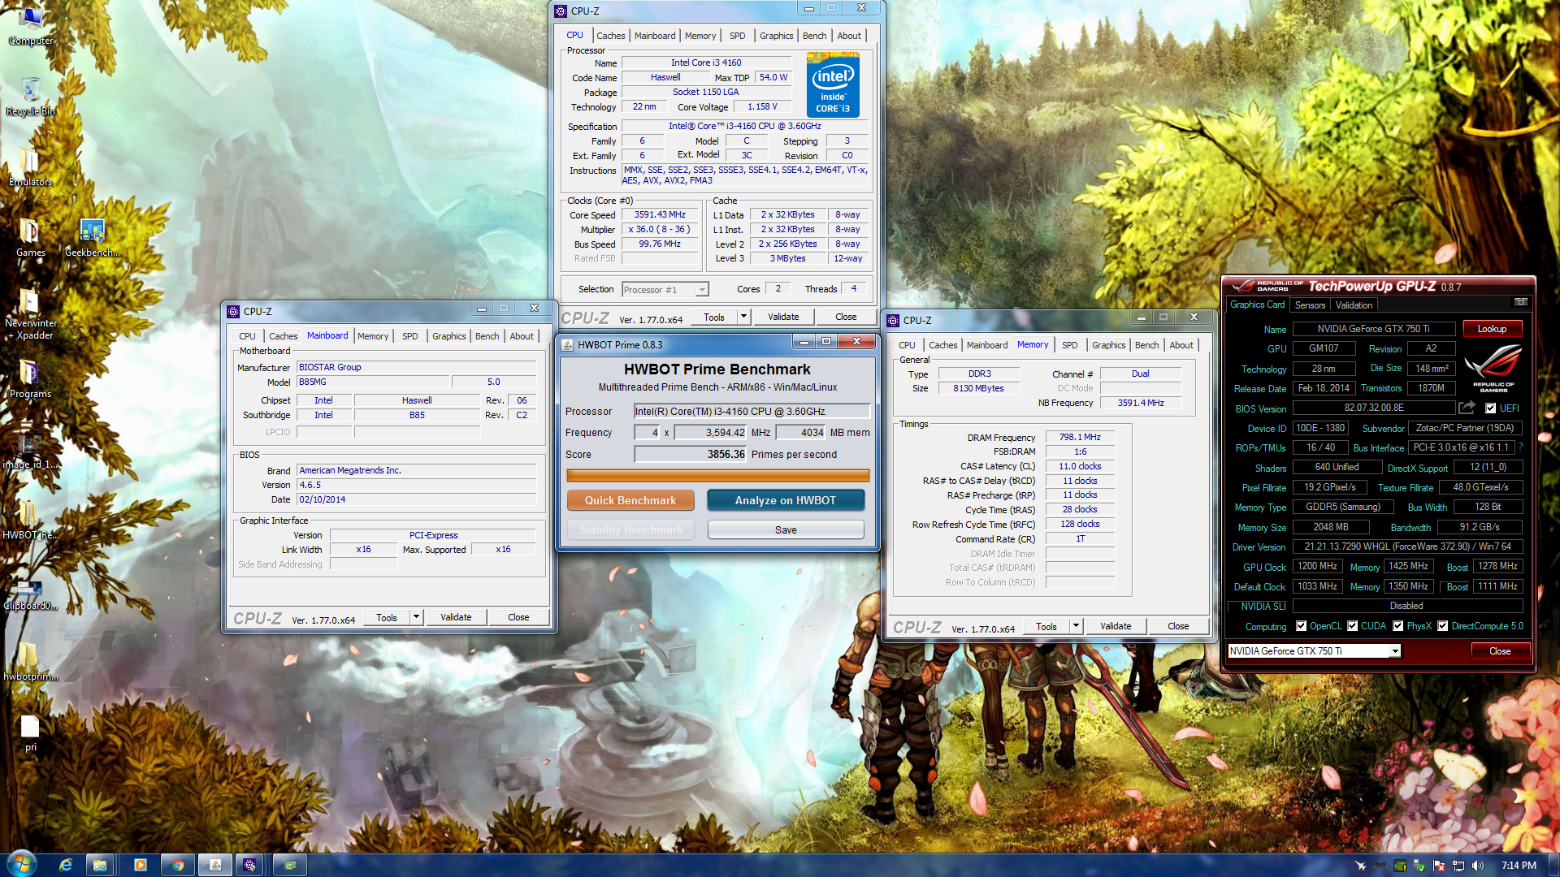Select the hwbotprim... folder icon
The image size is (1560, 877).
pyautogui.click(x=31, y=661)
